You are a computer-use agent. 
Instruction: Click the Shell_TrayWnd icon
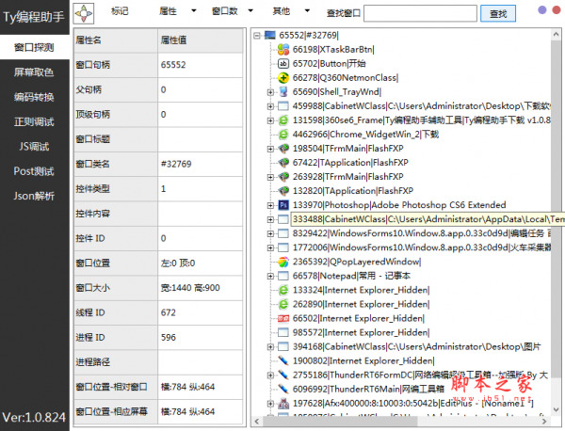click(283, 92)
